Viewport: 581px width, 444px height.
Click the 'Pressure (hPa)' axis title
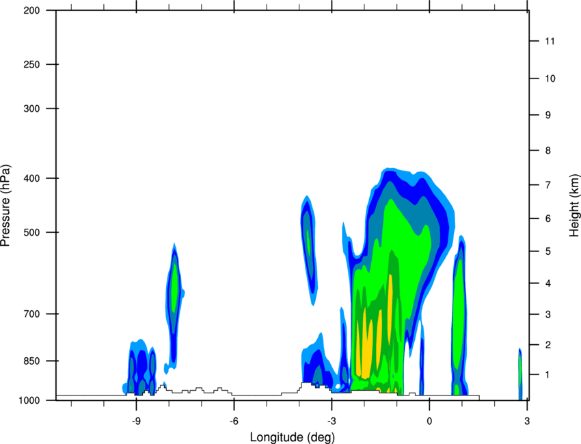click(x=5, y=206)
